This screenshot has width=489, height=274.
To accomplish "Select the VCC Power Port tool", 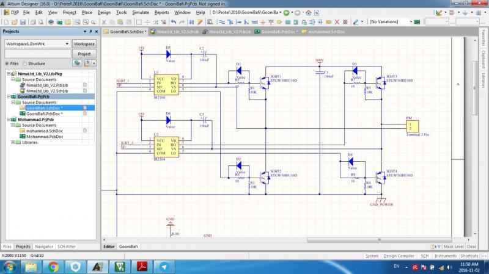I will click(x=271, y=22).
